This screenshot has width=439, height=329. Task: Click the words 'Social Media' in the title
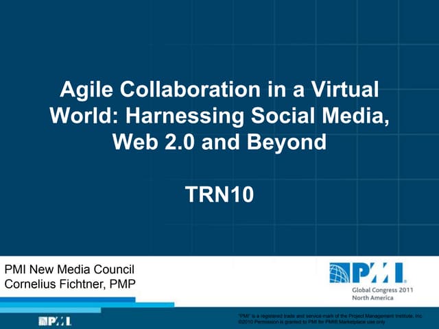(x=327, y=116)
